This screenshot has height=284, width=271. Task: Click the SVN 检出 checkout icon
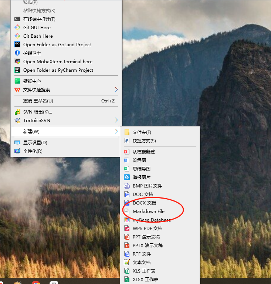17,112
